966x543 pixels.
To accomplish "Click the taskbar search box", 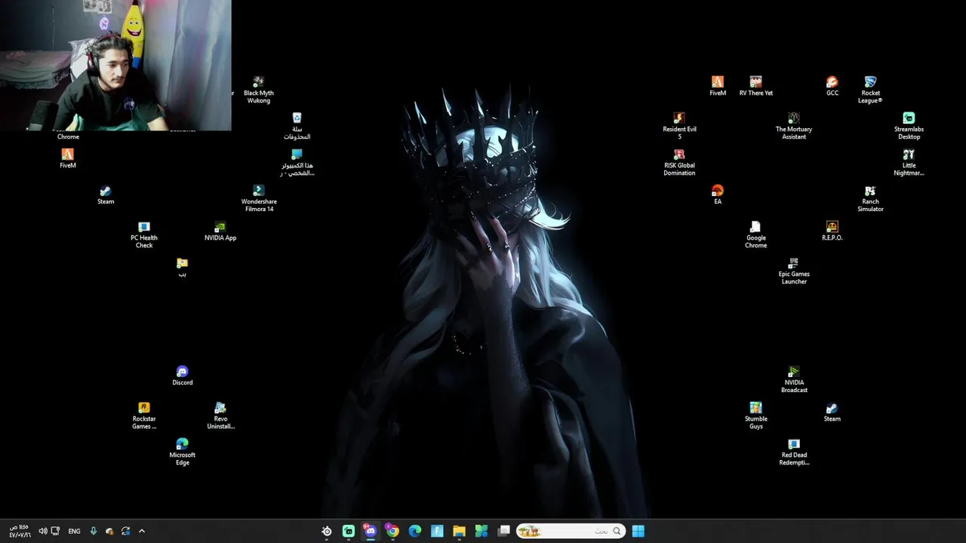I will (571, 531).
